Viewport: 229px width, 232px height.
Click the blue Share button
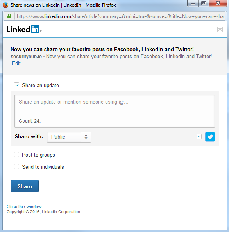tap(25, 186)
